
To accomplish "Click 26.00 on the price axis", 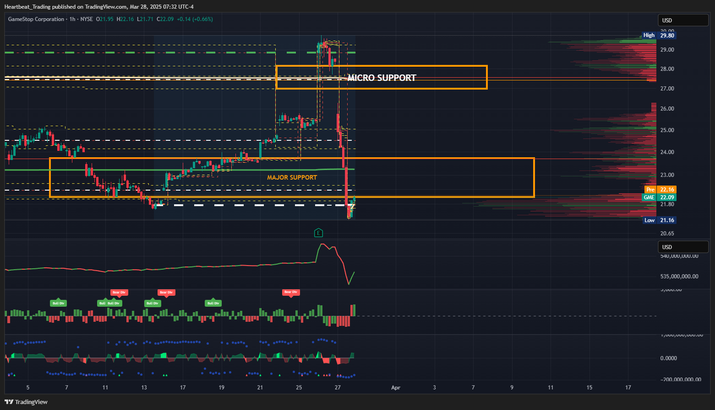I will coord(667,109).
